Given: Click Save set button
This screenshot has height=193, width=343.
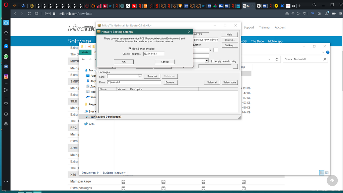Looking at the screenshot, I should pos(152,76).
